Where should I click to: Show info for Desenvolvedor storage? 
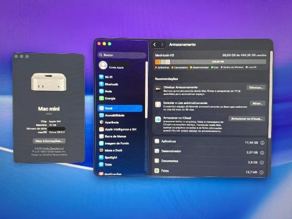[262, 153]
